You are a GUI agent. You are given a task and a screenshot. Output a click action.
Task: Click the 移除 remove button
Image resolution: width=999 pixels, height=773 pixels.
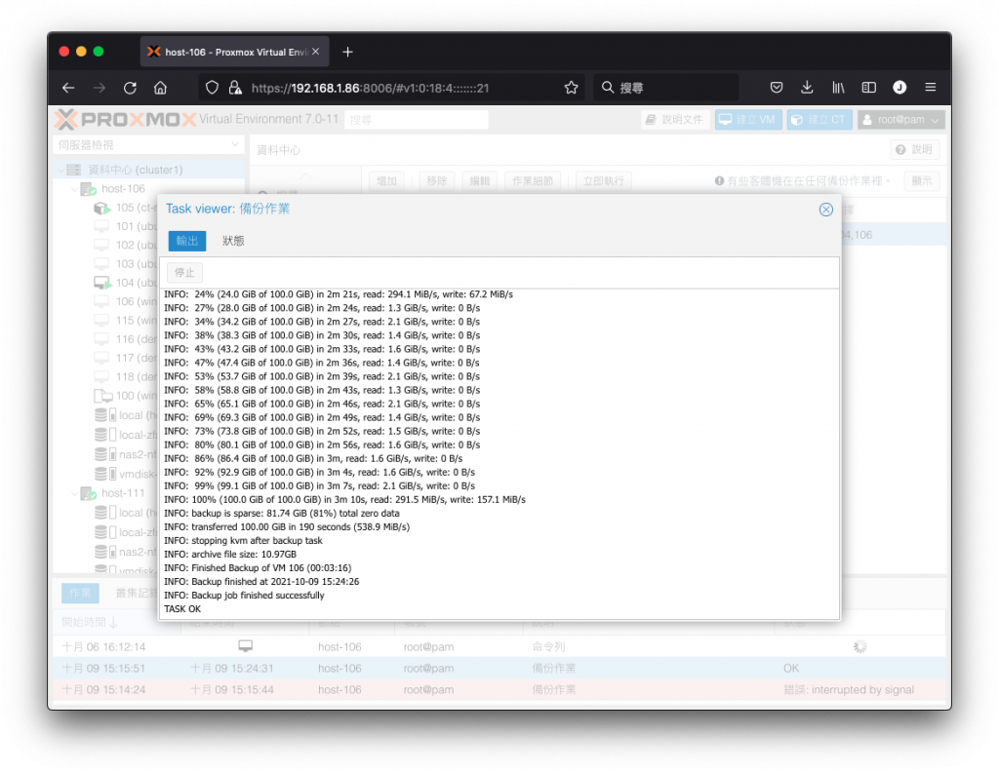pyautogui.click(x=436, y=181)
